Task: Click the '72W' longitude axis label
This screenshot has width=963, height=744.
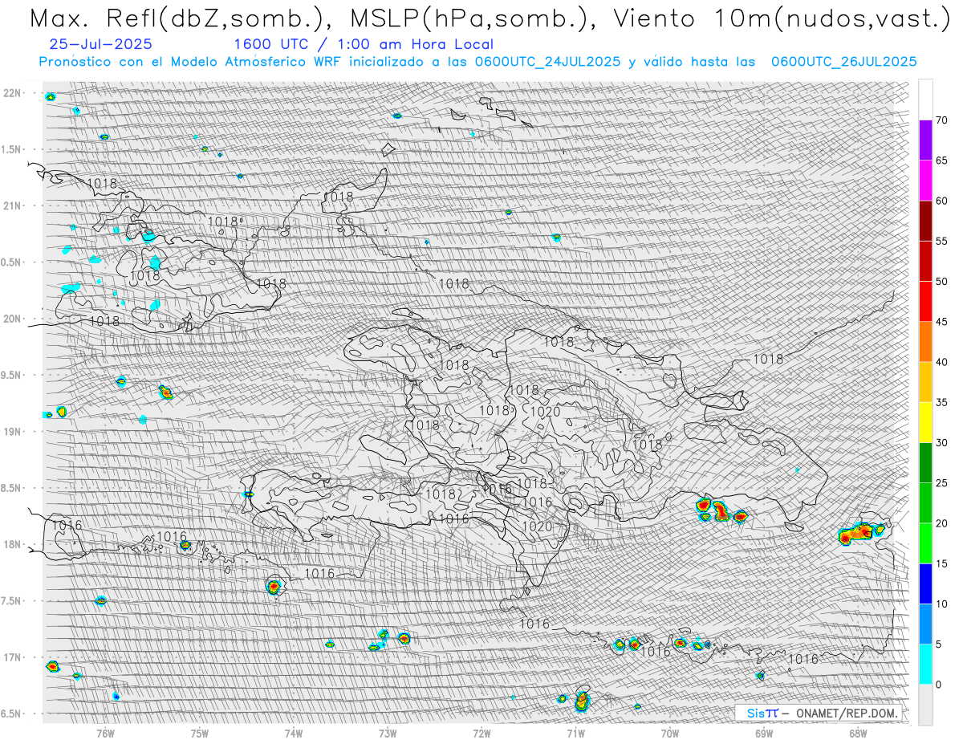Action: tap(481, 732)
